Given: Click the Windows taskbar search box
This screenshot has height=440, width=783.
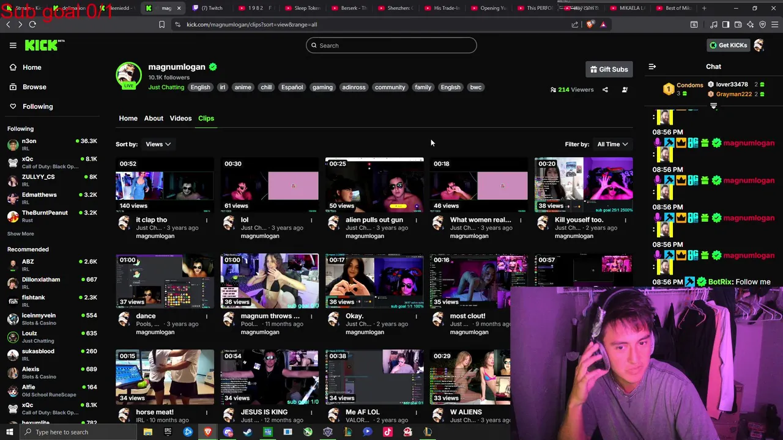Looking at the screenshot, I should tap(80, 432).
